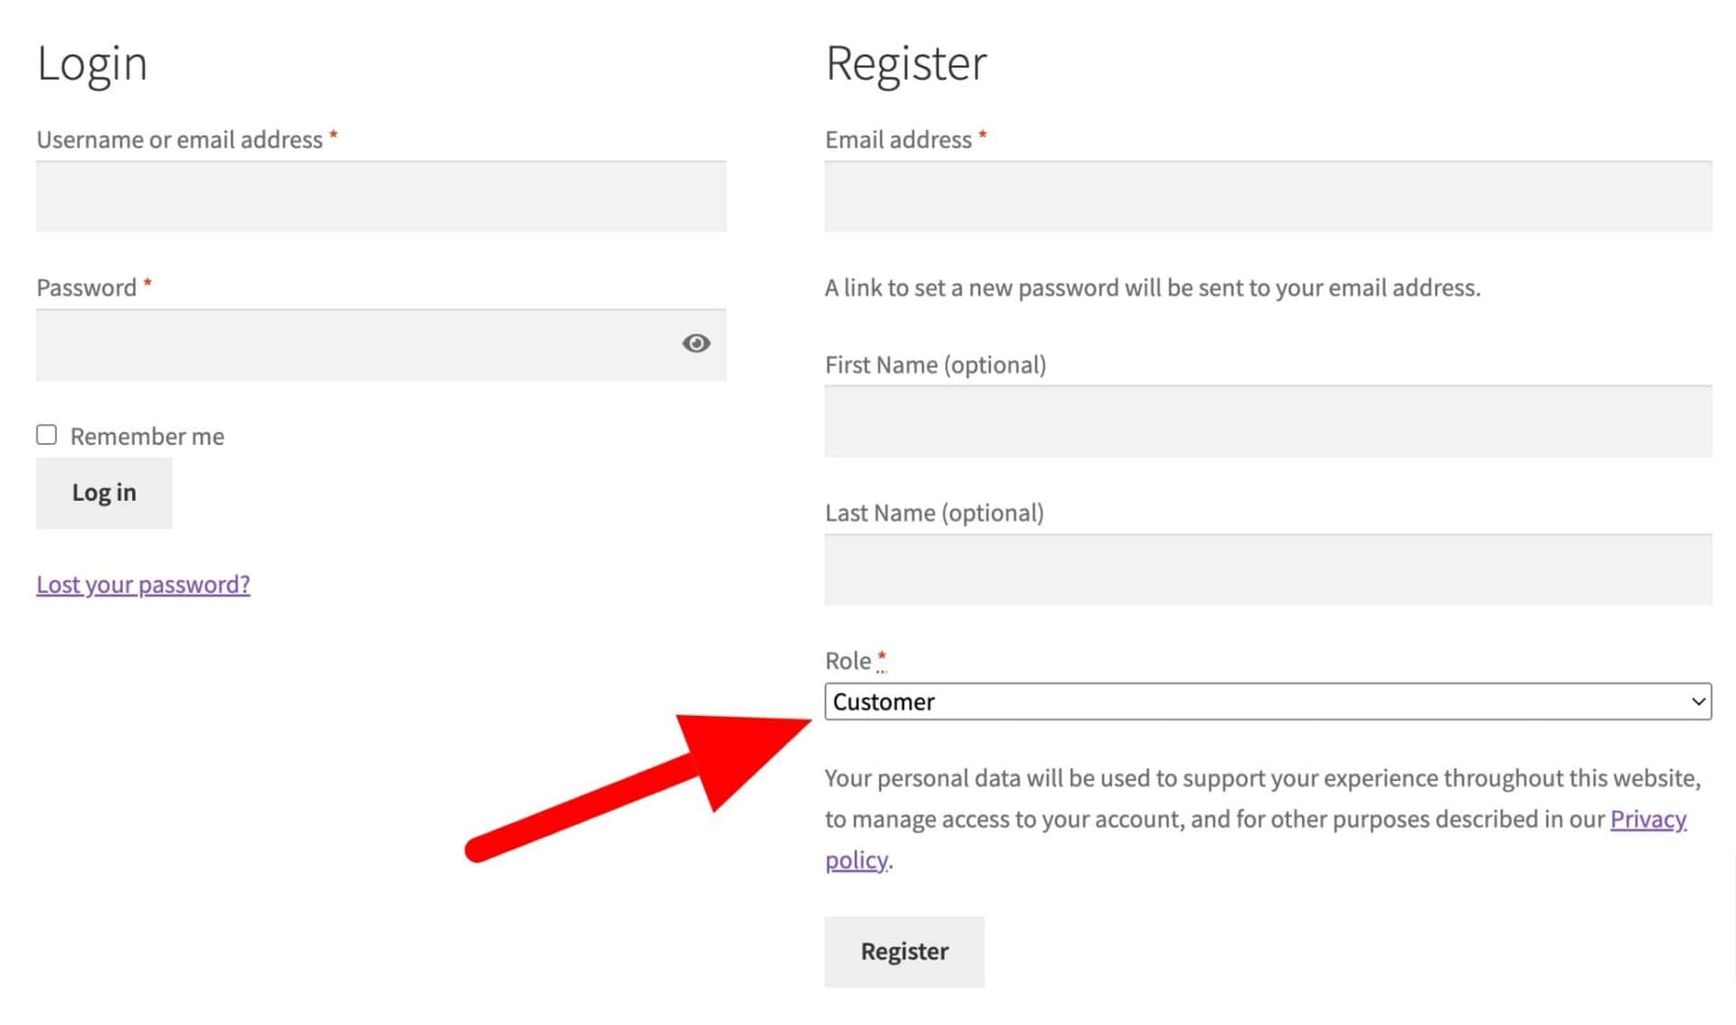Click the Username or email address label

click(179, 139)
